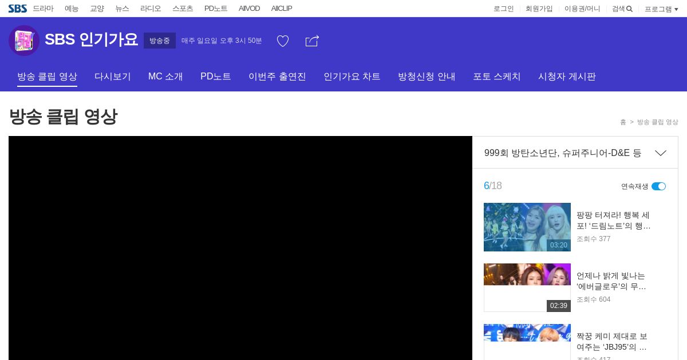This screenshot has height=360, width=687.
Task: Open the Inkigayo program logo icon
Action: pos(24,41)
